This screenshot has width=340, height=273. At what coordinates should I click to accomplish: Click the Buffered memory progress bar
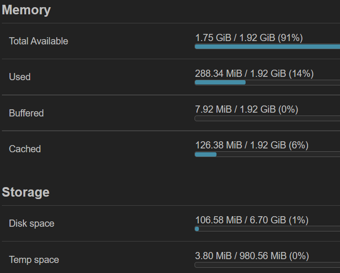267,118
